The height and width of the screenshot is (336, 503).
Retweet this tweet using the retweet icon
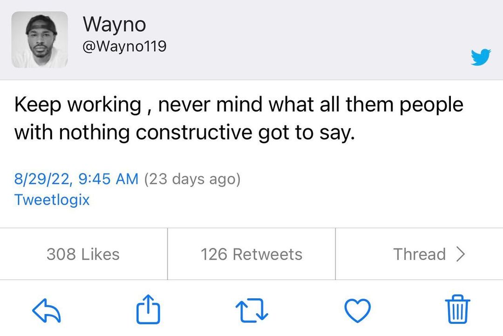pyautogui.click(x=251, y=310)
